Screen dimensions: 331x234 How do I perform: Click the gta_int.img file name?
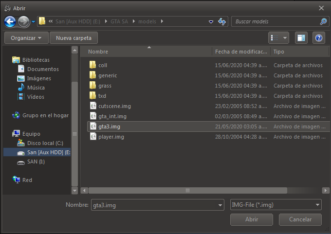pos(112,116)
